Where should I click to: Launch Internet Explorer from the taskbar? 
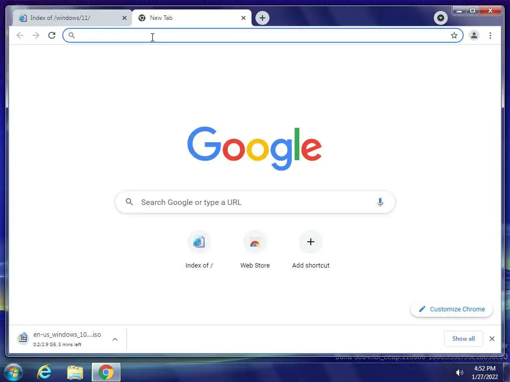click(44, 372)
